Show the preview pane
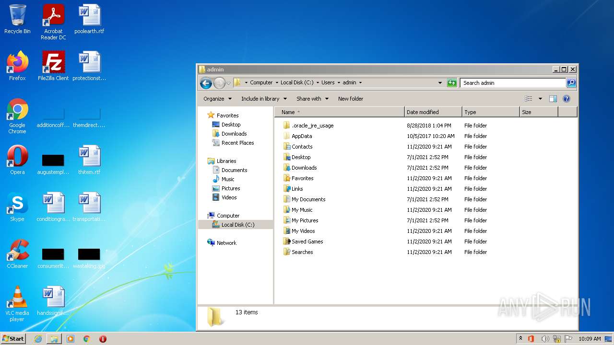This screenshot has height=345, width=614. coord(553,99)
